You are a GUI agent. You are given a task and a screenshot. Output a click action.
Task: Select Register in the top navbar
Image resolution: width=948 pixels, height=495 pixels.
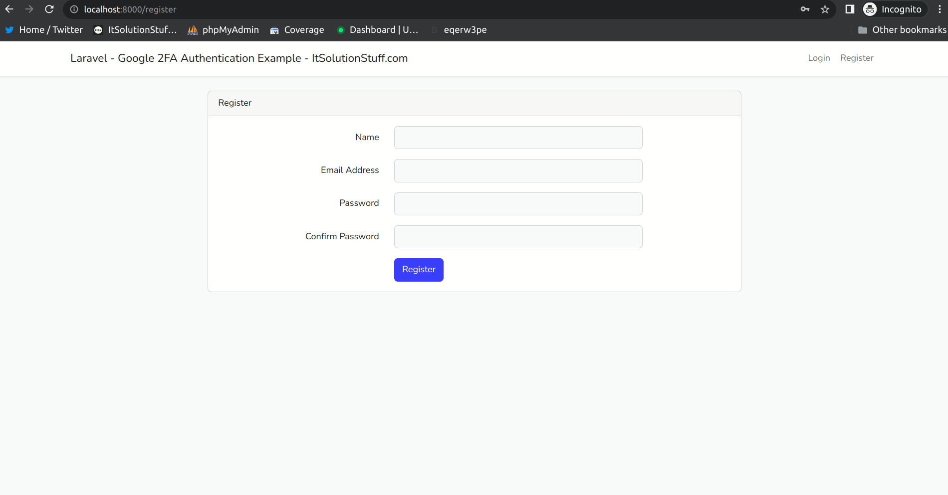coord(857,58)
